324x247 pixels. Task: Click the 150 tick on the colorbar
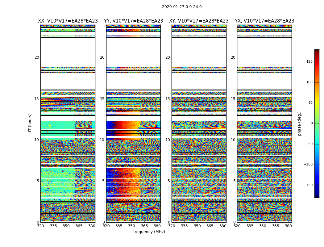click(x=309, y=61)
